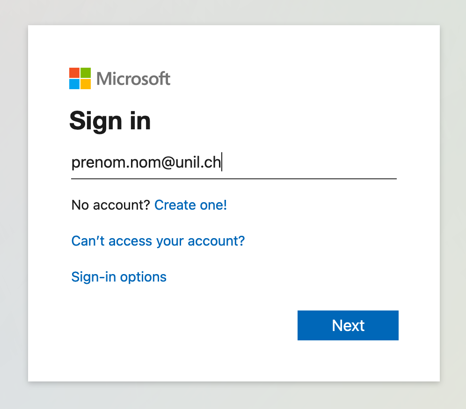This screenshot has width=466, height=409.
Task: Click the "No account?" label text
Action: (110, 204)
